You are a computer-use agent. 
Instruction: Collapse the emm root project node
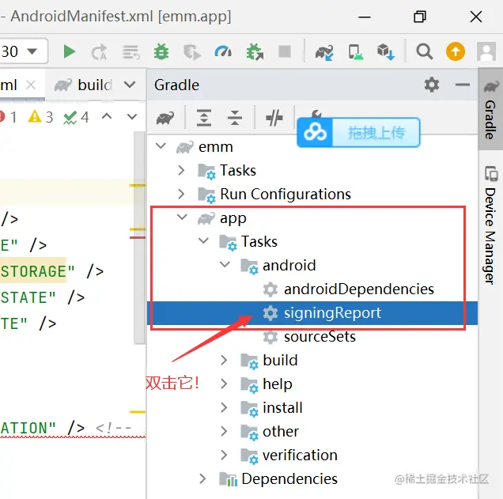(x=161, y=146)
